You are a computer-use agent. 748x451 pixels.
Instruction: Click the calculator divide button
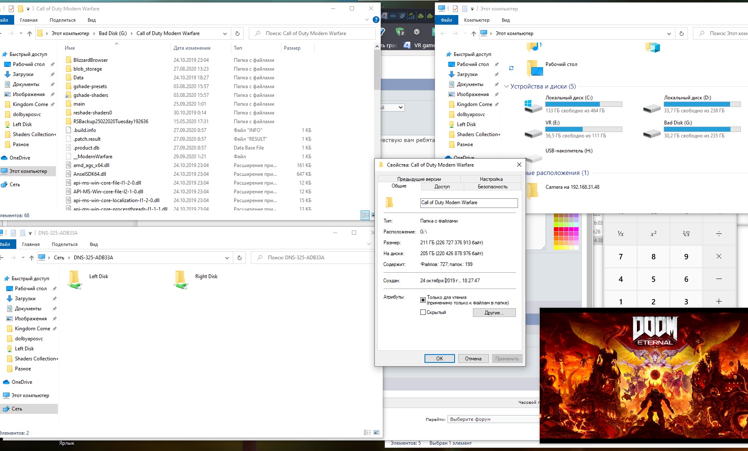[719, 234]
